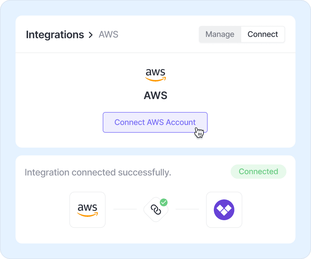
Task: Click the 'Integration connected successfully.' message
Action: click(98, 173)
